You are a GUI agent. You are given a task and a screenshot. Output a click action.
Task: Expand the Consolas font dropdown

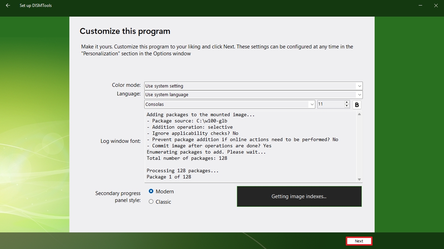tap(230, 104)
